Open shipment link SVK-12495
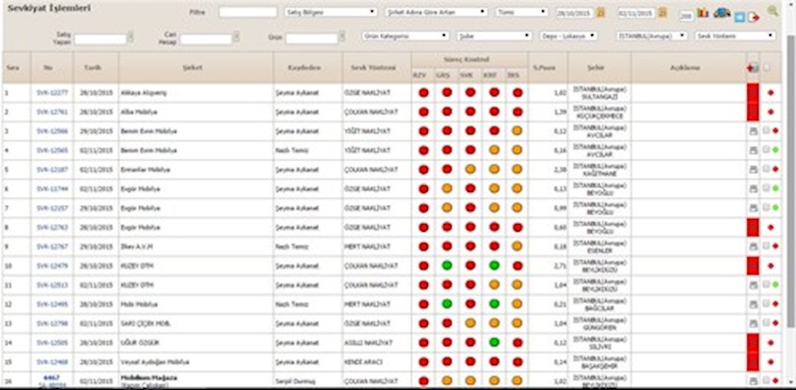The width and height of the screenshot is (796, 390). tap(53, 304)
